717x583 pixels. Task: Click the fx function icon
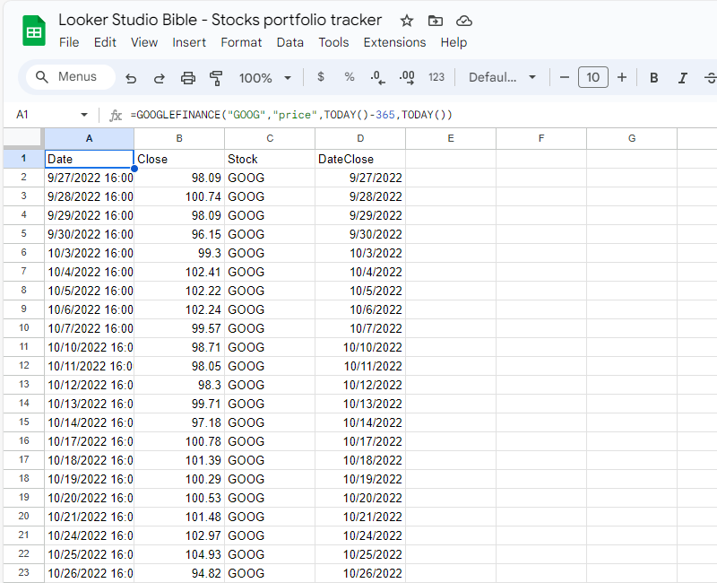[116, 116]
